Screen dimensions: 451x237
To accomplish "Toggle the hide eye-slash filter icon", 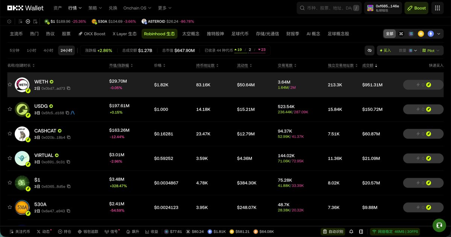I will [369, 50].
